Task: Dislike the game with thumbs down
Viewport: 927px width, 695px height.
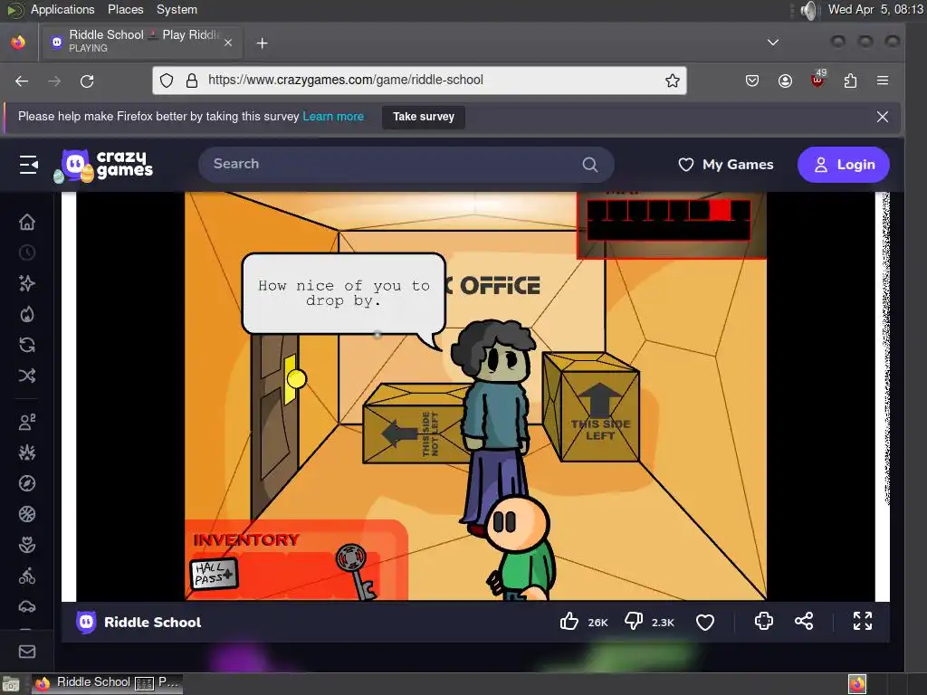Action: [634, 621]
